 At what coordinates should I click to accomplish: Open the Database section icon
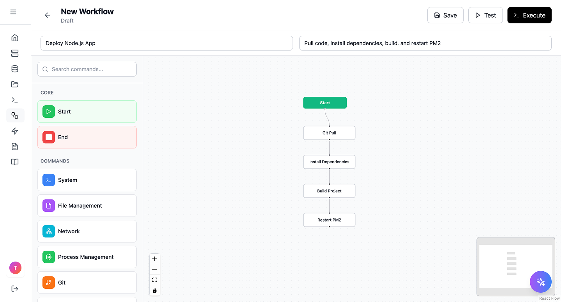14,68
